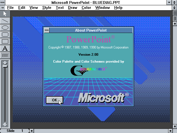Select the Ellipse drawing tool
This screenshot has width=177, height=133.
(x=5, y=28)
